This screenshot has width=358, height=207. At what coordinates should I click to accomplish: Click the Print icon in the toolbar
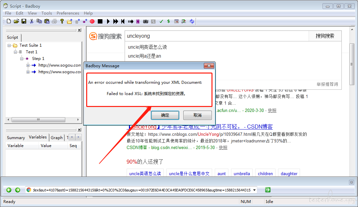tap(54, 21)
